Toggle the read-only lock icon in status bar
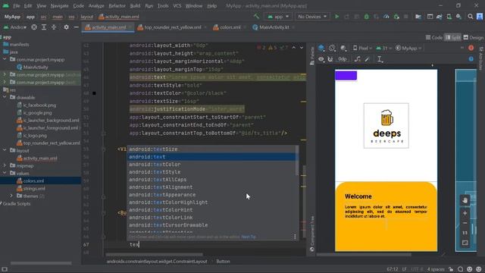This screenshot has height=273, width=485. pos(451,269)
